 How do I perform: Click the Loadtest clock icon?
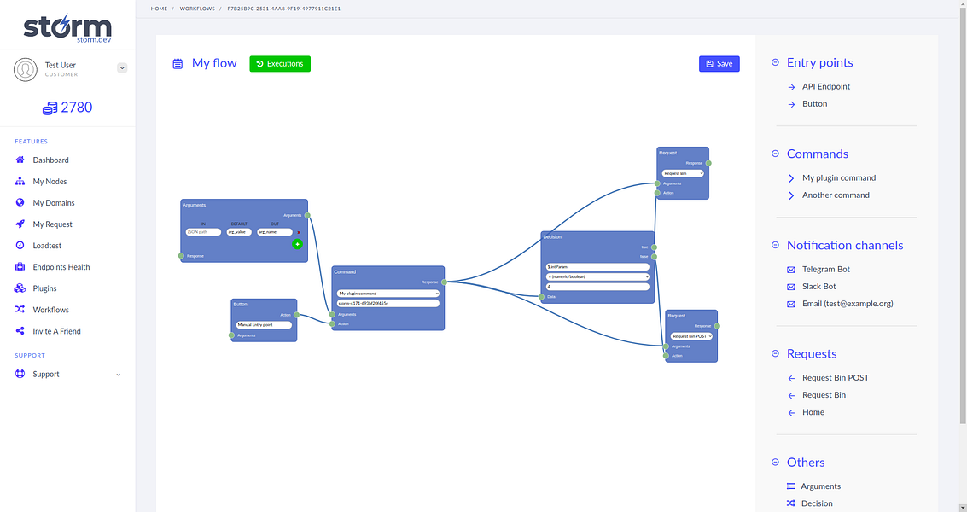coord(19,245)
